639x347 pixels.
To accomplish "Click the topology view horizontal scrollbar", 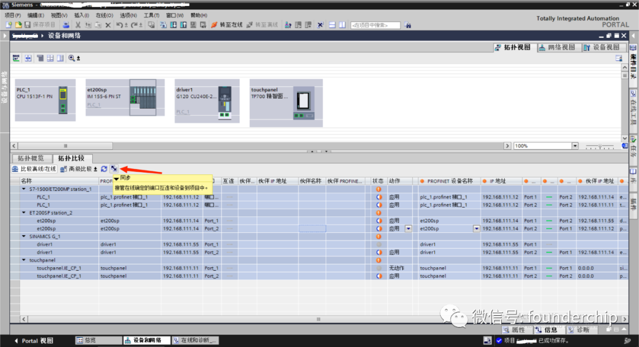I will point(65,146).
